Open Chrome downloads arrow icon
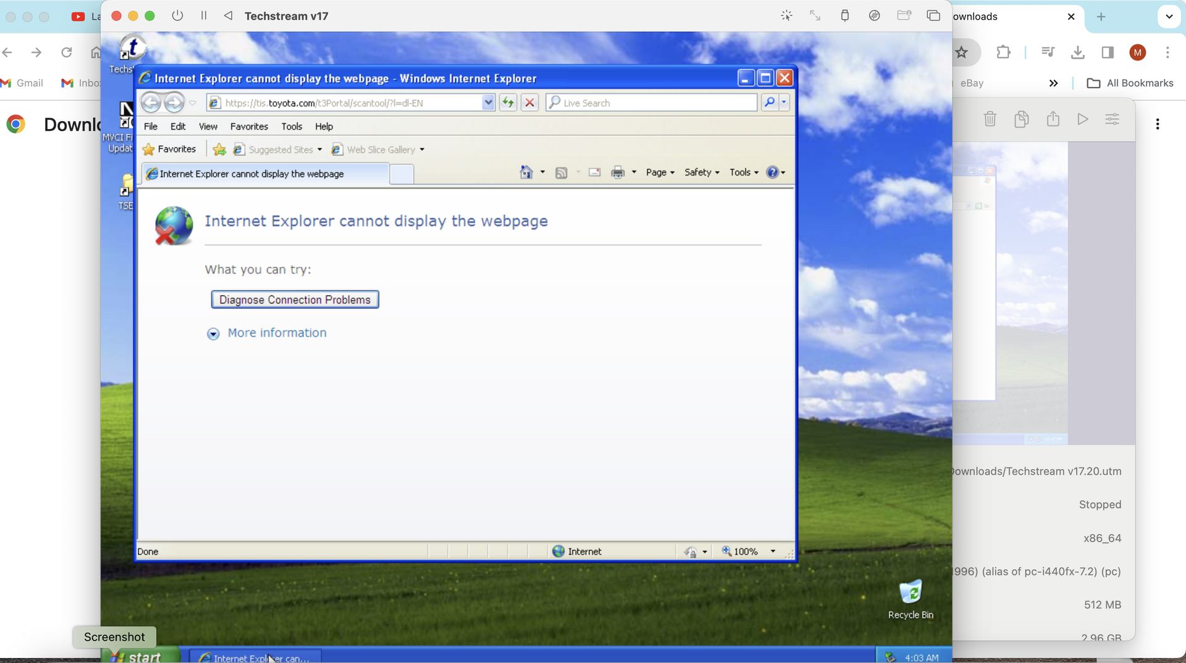Viewport: 1186px width, 663px height. 1078,52
